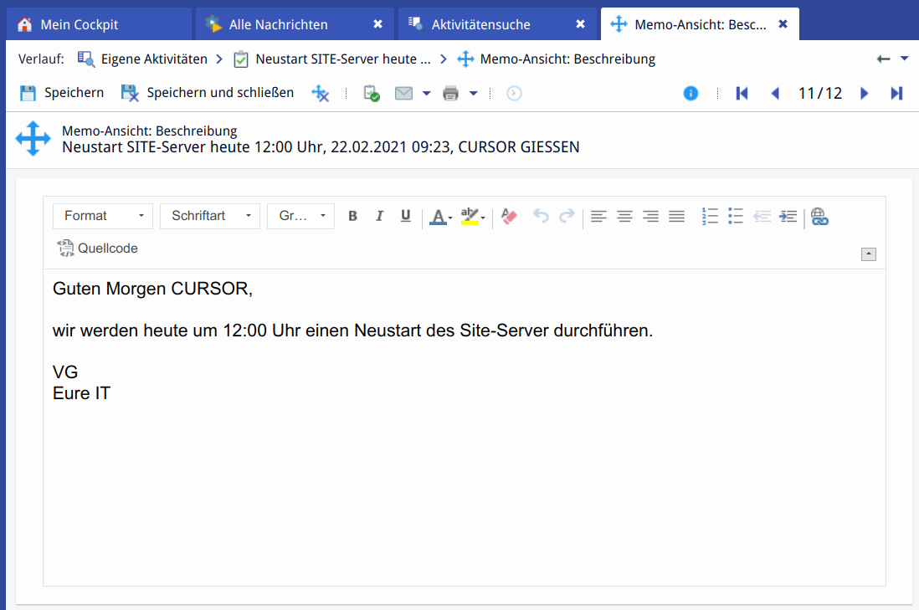Click the remove formatting eraser icon
Image resolution: width=919 pixels, height=610 pixels.
point(509,216)
